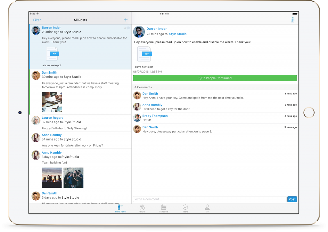
Task: Delete post using the trash icon
Action: [x=292, y=20]
